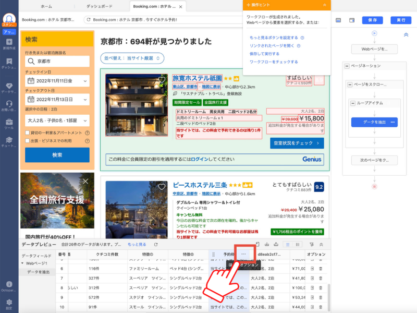Viewport: 417px width, 313px height.
Task: Click the browser address bar
Action: point(163,20)
